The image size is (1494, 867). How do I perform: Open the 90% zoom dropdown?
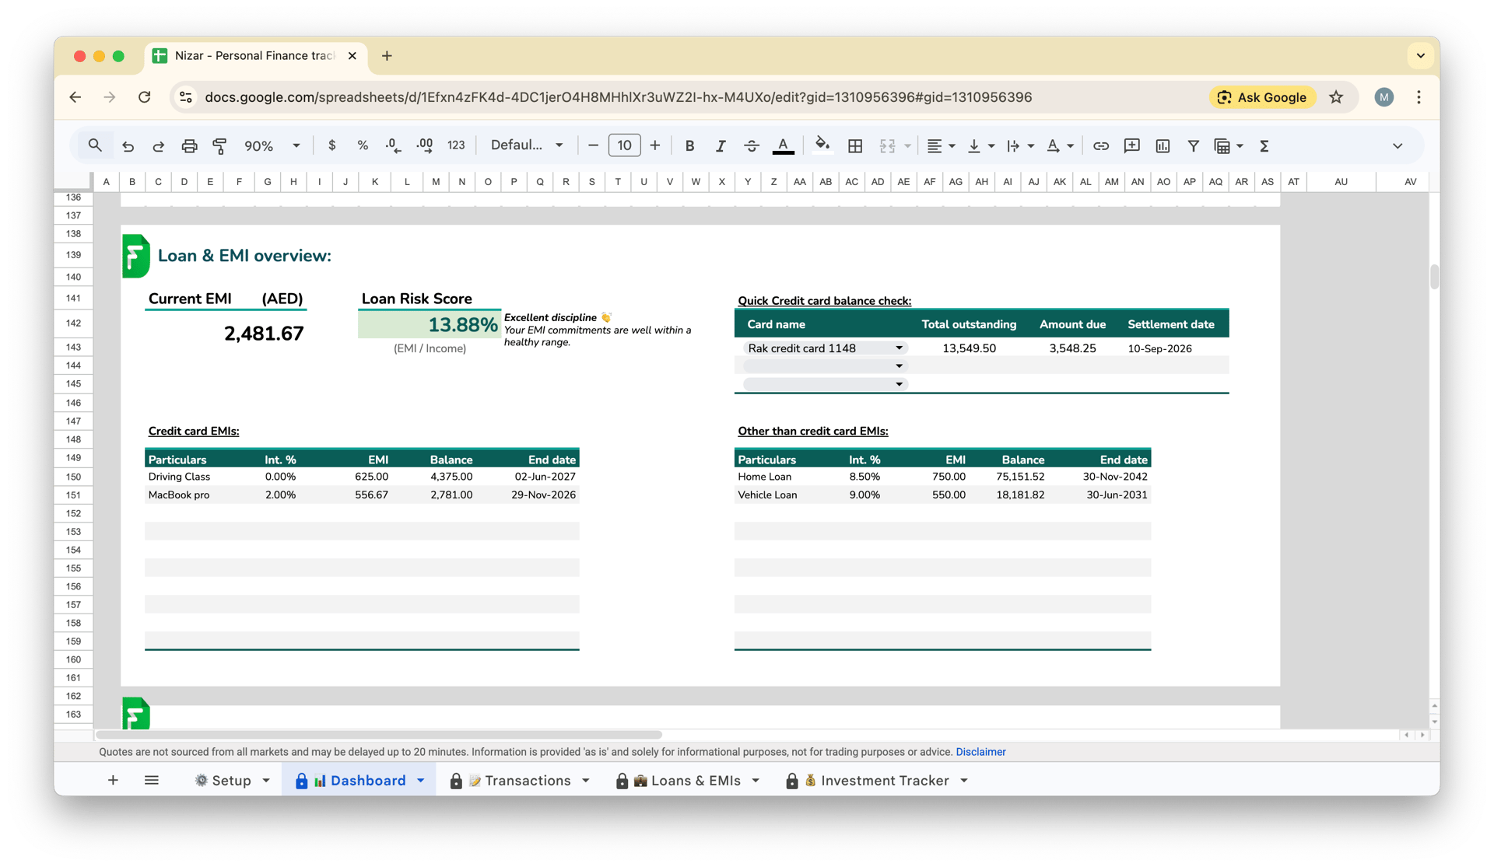pos(272,145)
